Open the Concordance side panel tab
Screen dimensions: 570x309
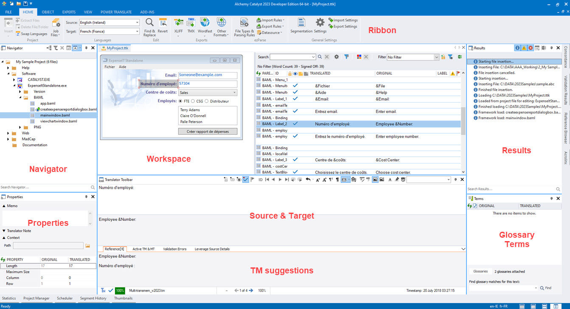pos(565,58)
